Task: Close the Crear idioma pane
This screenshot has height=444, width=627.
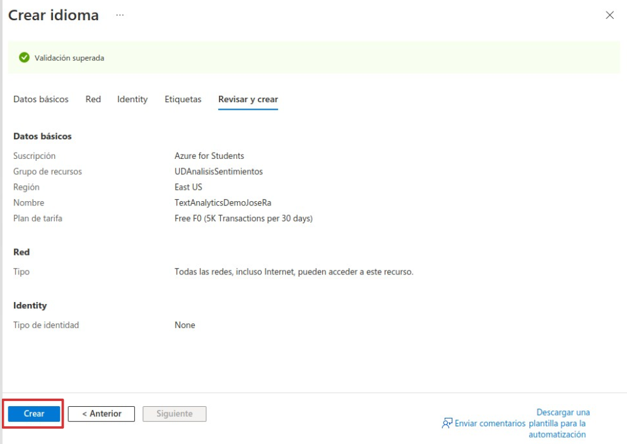Action: (x=609, y=15)
